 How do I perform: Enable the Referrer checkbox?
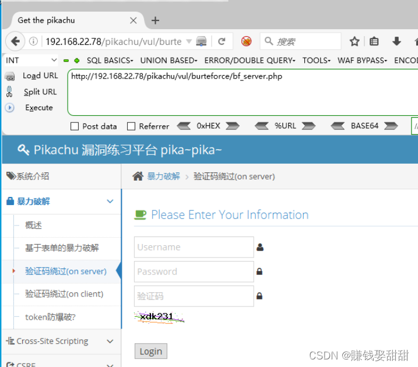(x=131, y=126)
